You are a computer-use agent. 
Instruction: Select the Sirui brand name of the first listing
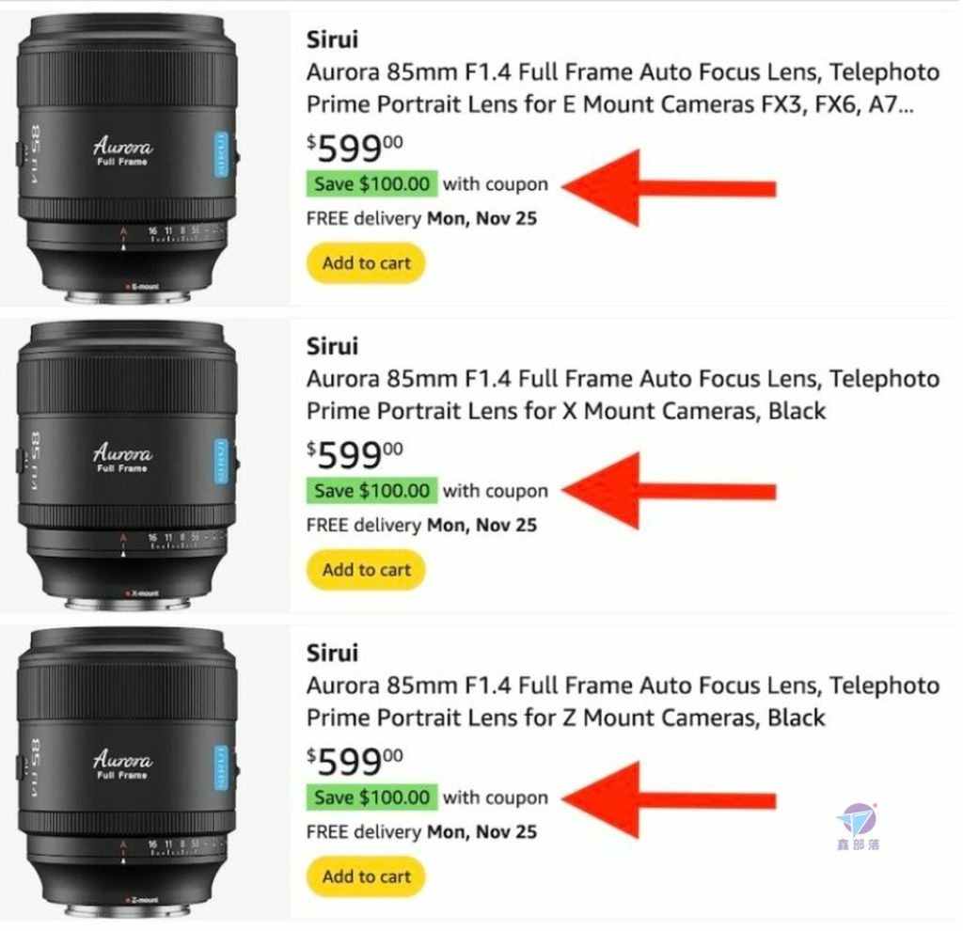click(x=332, y=39)
